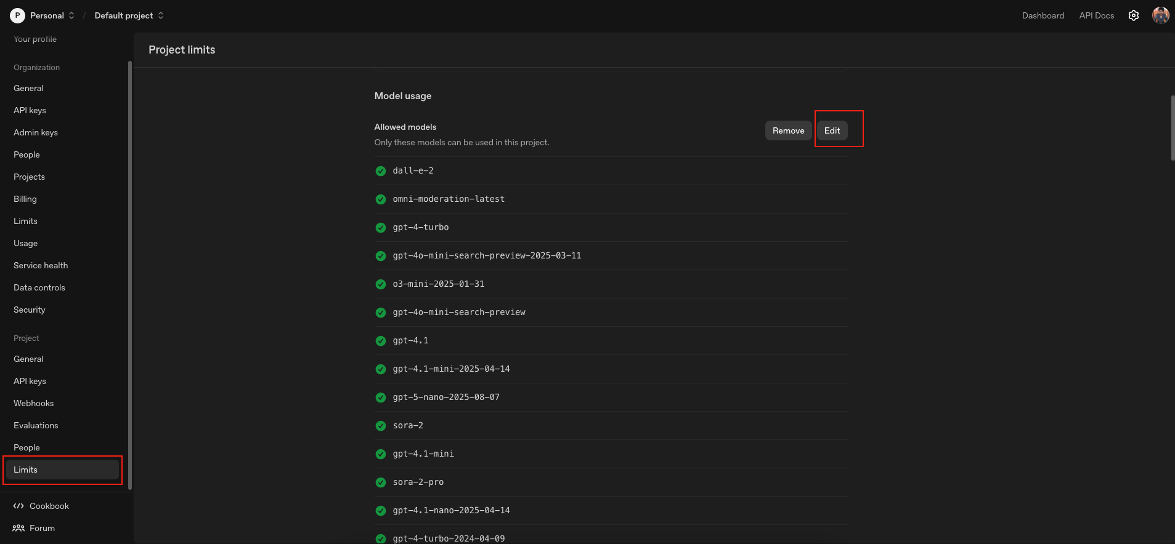Image resolution: width=1175 pixels, height=544 pixels.
Task: Open API Docs in the header
Action: (1096, 15)
